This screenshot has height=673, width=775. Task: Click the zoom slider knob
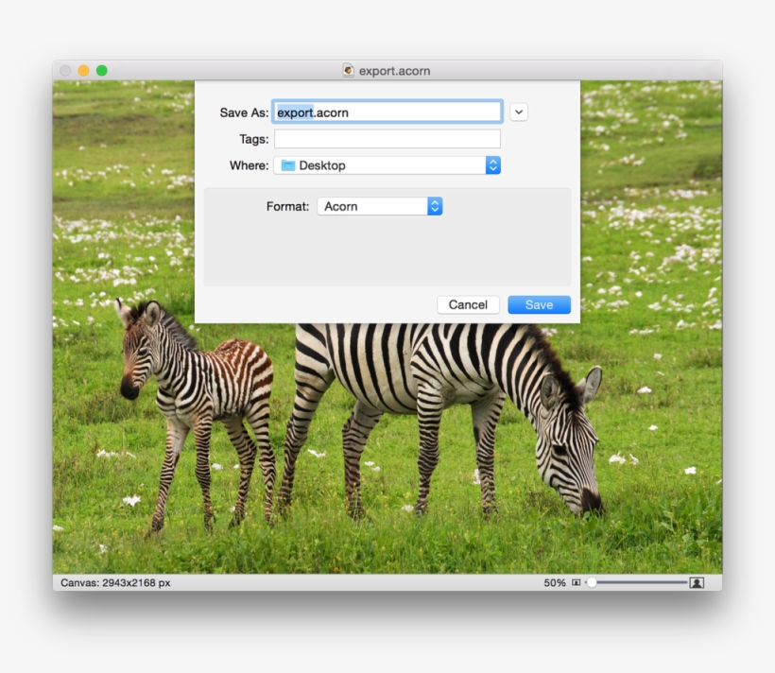pyautogui.click(x=592, y=583)
